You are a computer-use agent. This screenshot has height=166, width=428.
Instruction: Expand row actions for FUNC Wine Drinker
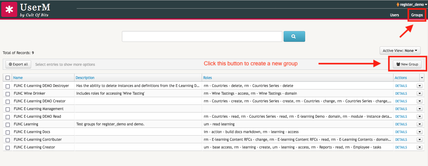[x=419, y=93]
